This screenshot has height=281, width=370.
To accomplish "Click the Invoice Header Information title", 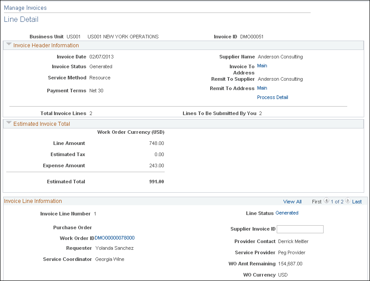I will [46, 45].
